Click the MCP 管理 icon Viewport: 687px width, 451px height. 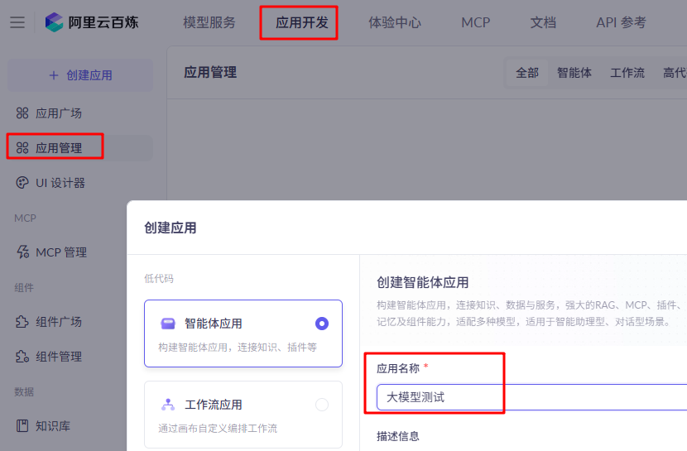tap(22, 252)
